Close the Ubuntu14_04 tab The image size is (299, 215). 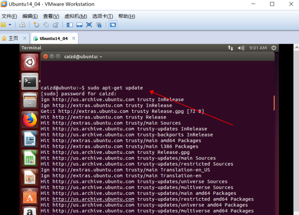74,38
